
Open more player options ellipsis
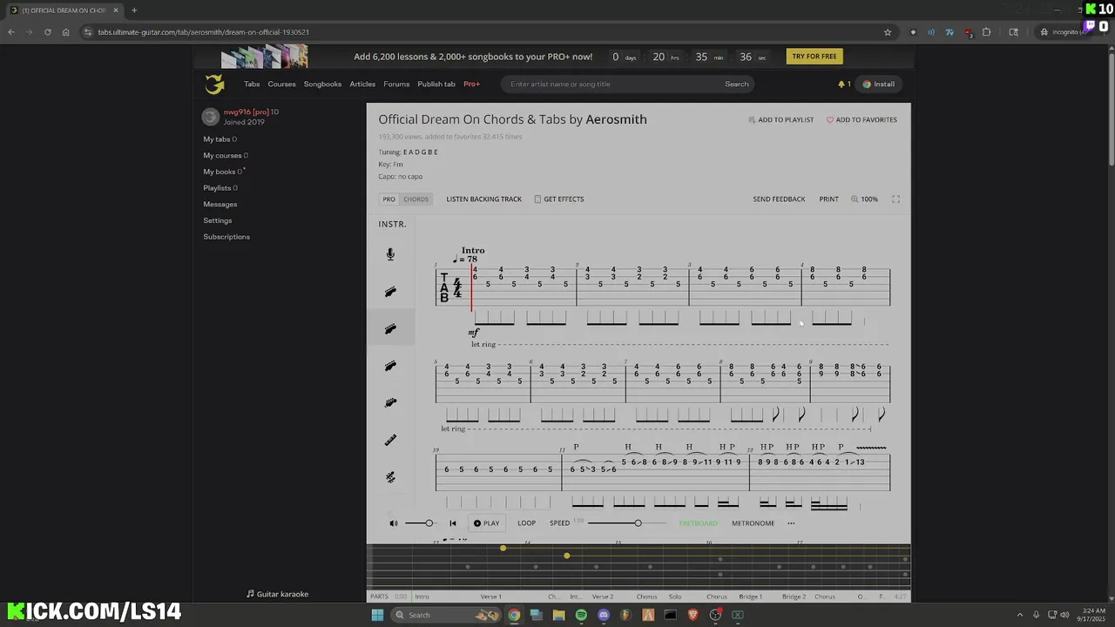point(791,523)
